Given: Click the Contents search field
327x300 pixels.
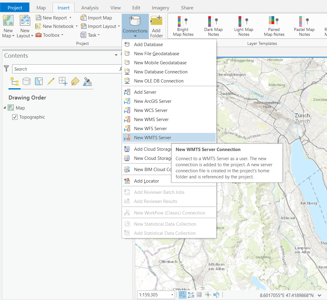Looking at the screenshot, I should coord(65,69).
